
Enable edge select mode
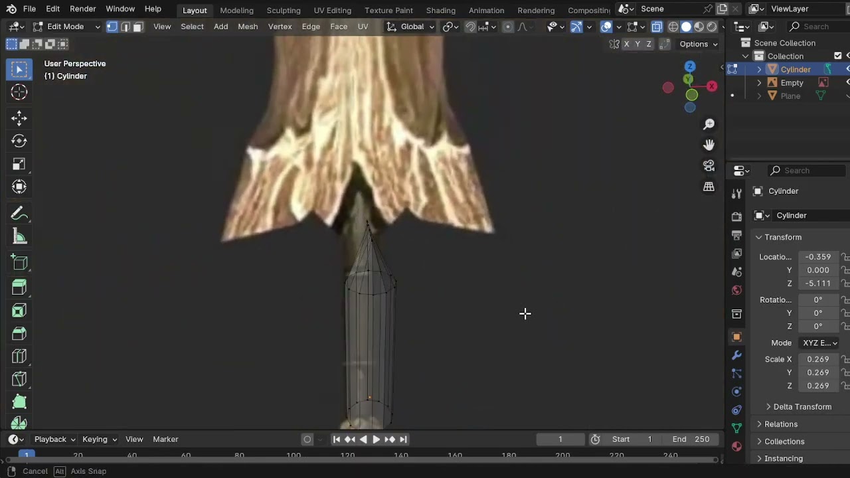125,27
